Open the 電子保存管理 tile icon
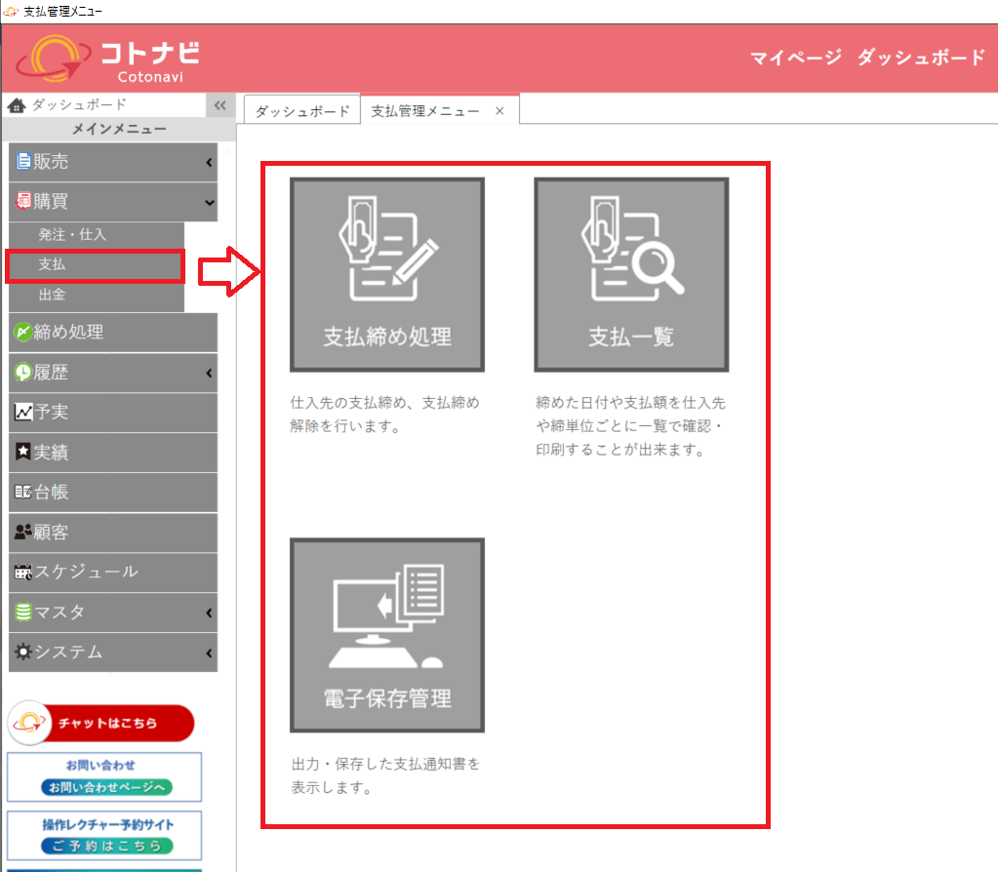 tap(387, 635)
